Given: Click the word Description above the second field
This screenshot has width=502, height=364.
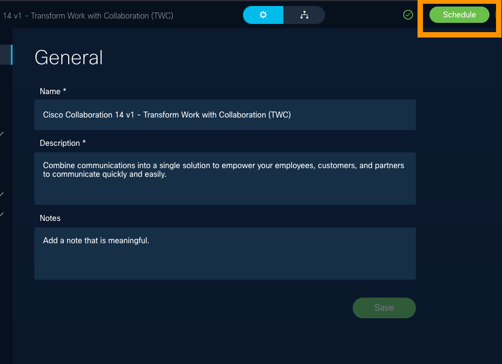Looking at the screenshot, I should (59, 143).
